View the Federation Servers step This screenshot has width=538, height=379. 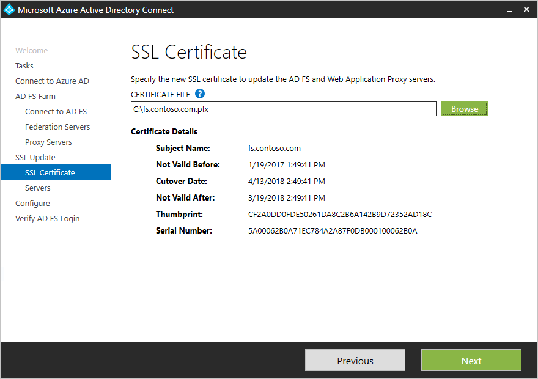pyautogui.click(x=57, y=127)
